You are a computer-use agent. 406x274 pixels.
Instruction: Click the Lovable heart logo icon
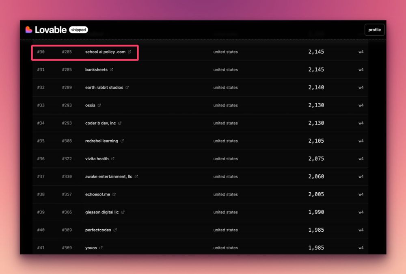pos(29,30)
